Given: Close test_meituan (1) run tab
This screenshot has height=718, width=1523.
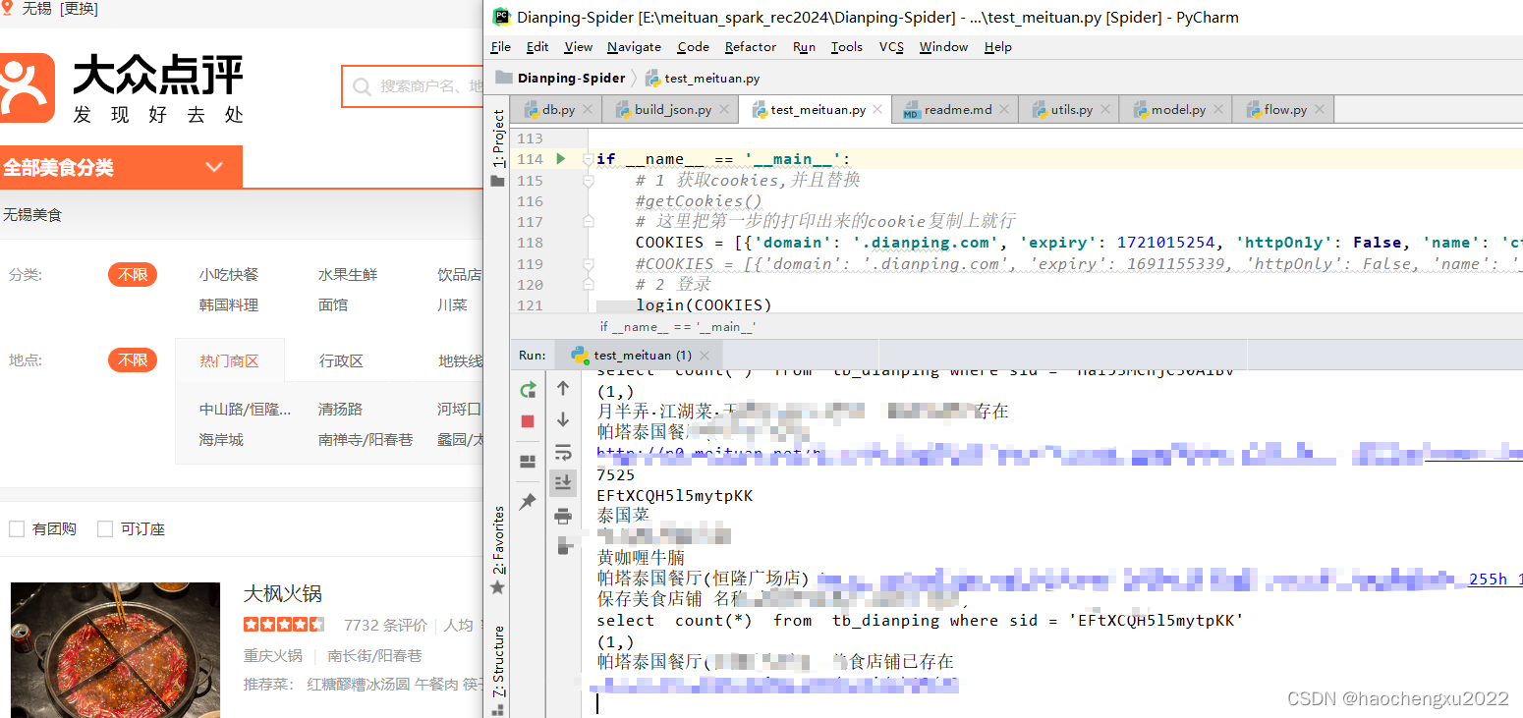Looking at the screenshot, I should [x=705, y=355].
